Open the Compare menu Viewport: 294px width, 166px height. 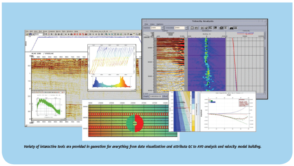pyautogui.click(x=51, y=31)
